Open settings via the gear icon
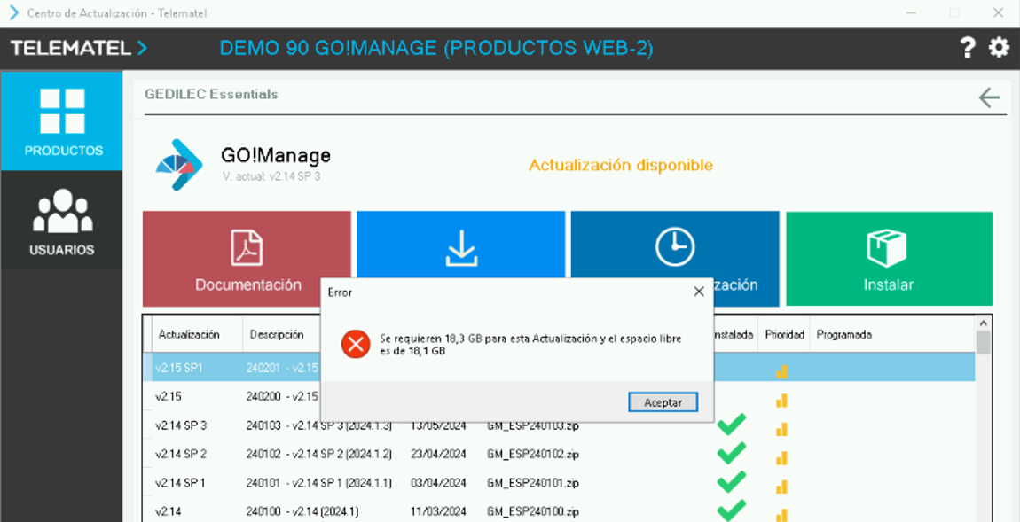The width and height of the screenshot is (1020, 522). [999, 48]
